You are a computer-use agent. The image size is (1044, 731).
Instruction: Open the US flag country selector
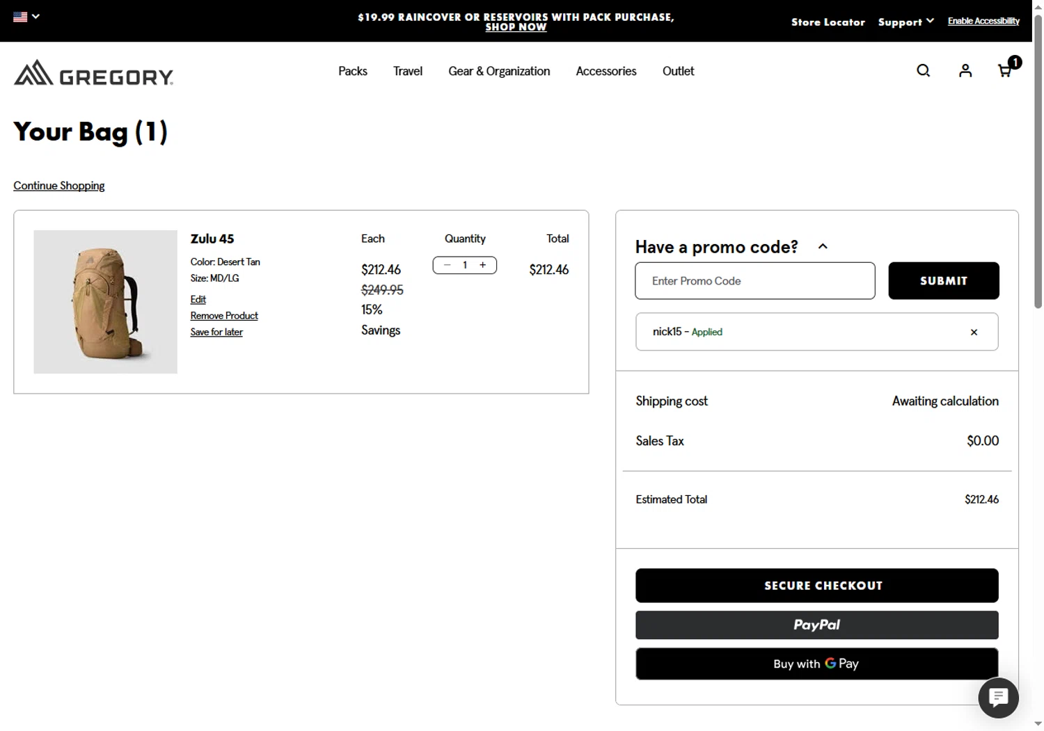click(26, 17)
